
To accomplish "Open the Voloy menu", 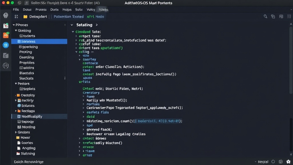I will point(91,9).
